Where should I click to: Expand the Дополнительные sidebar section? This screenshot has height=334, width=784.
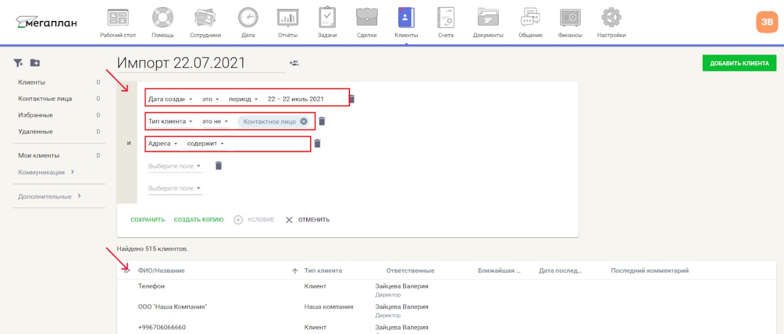point(50,196)
